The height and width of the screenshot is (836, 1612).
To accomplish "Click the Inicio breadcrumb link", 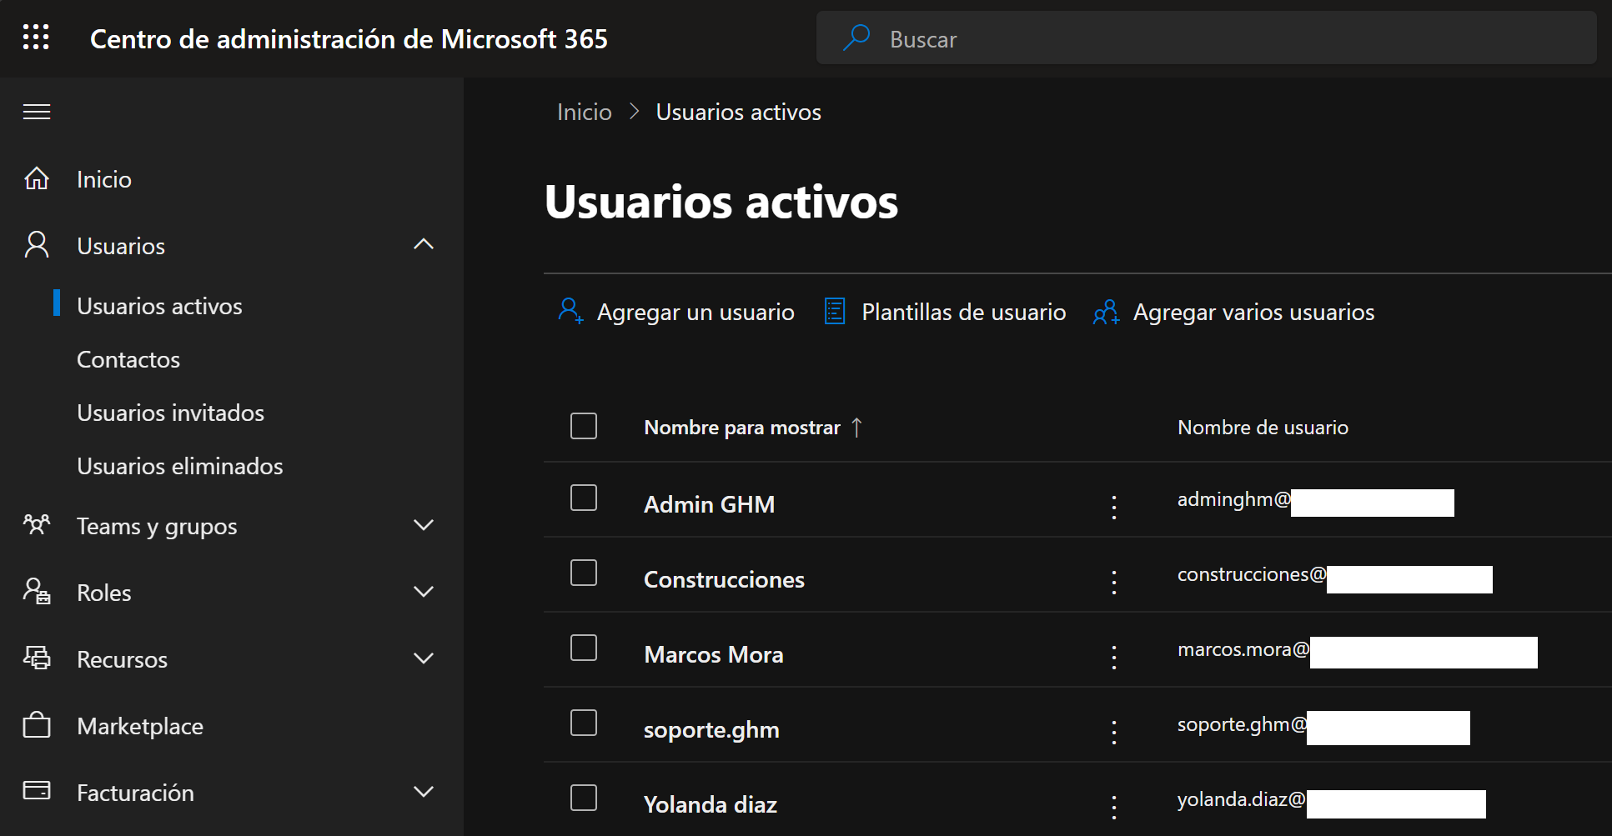I will click(x=584, y=112).
